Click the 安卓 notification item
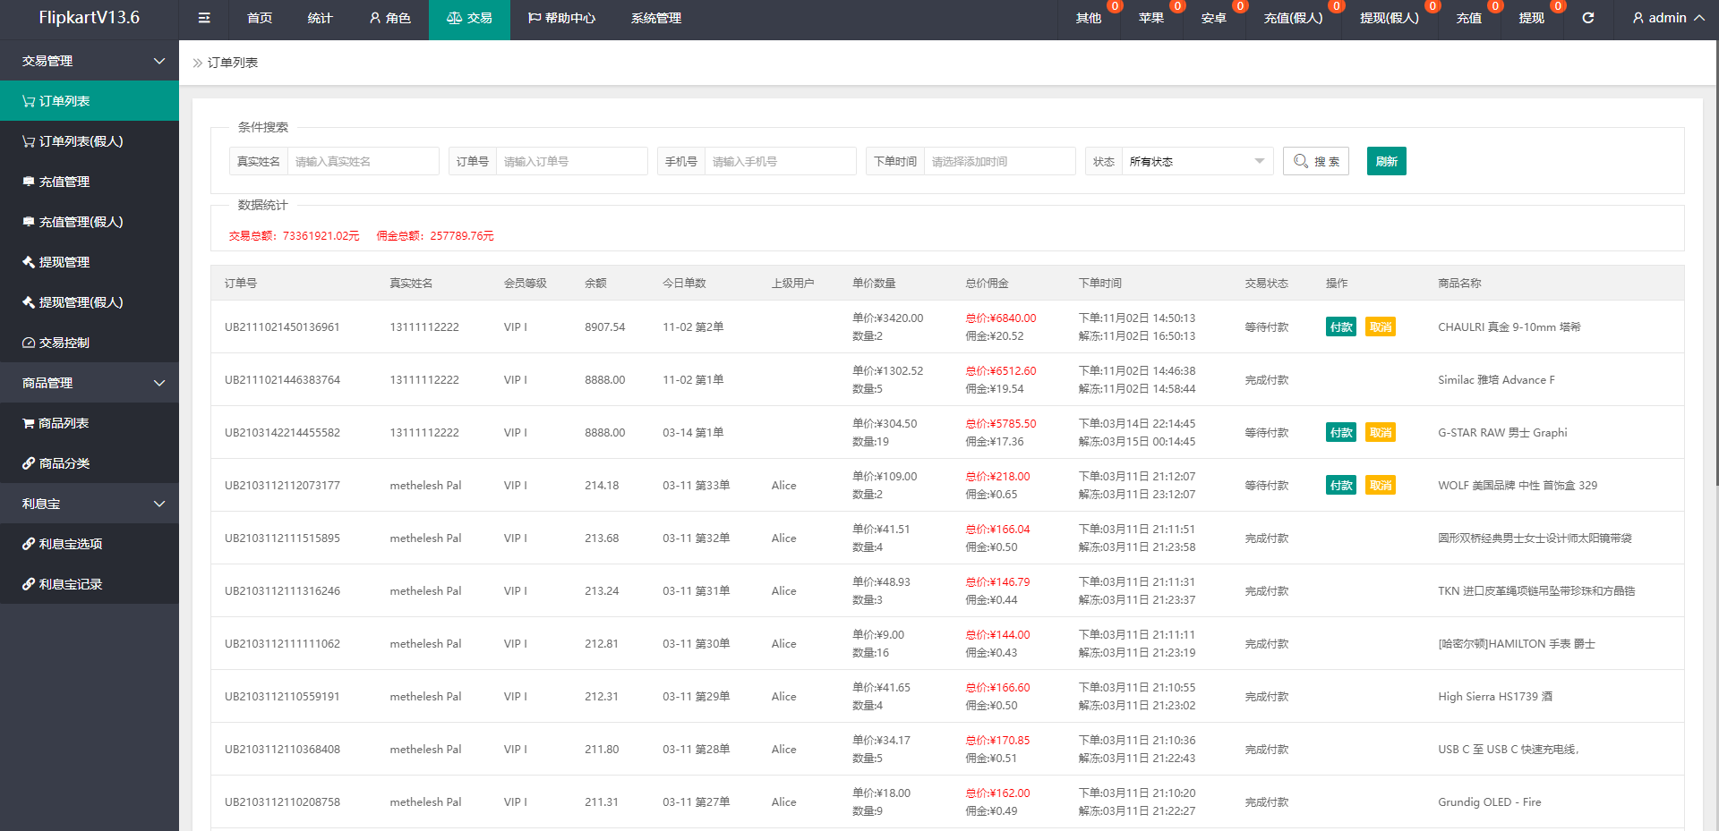Screen dimensions: 1719x831 (1214, 18)
